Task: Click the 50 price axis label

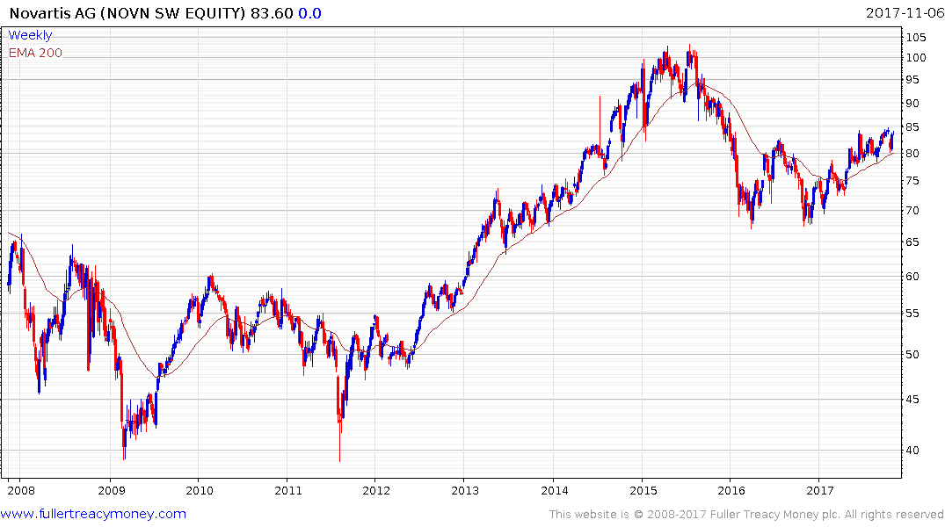Action: point(912,355)
